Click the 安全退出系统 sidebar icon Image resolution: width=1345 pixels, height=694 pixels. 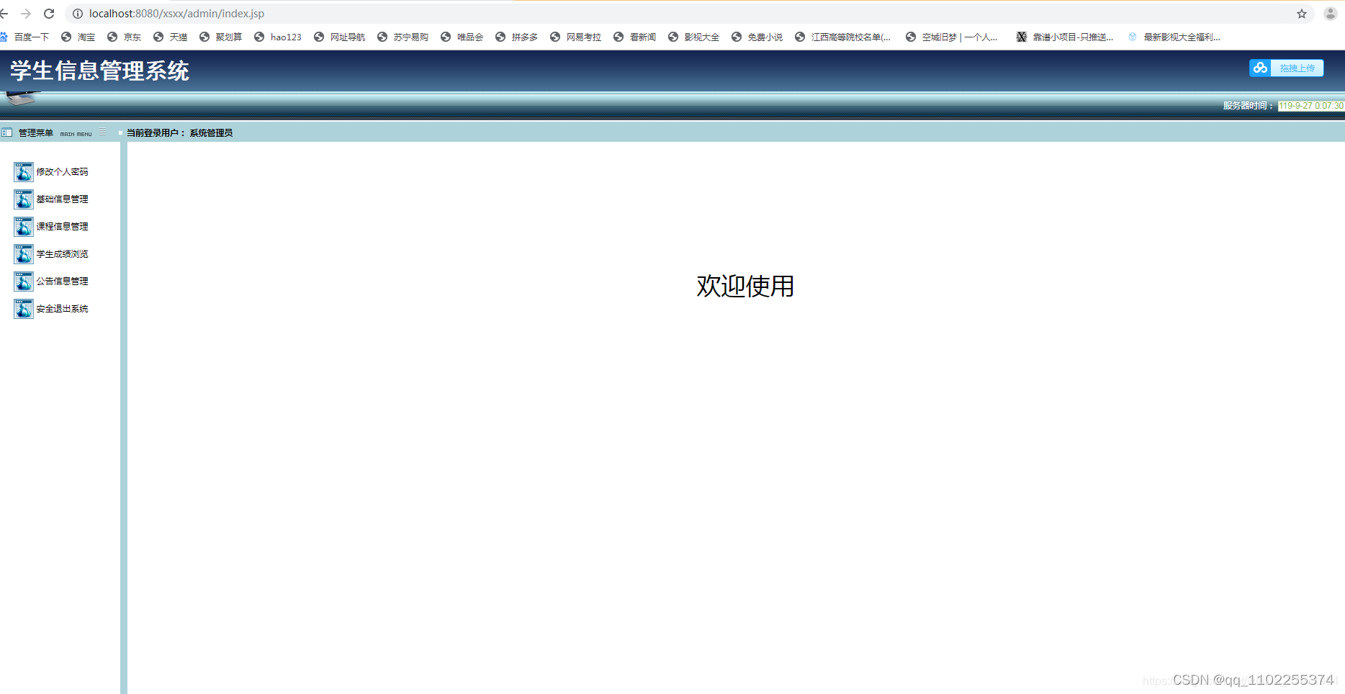click(x=22, y=308)
